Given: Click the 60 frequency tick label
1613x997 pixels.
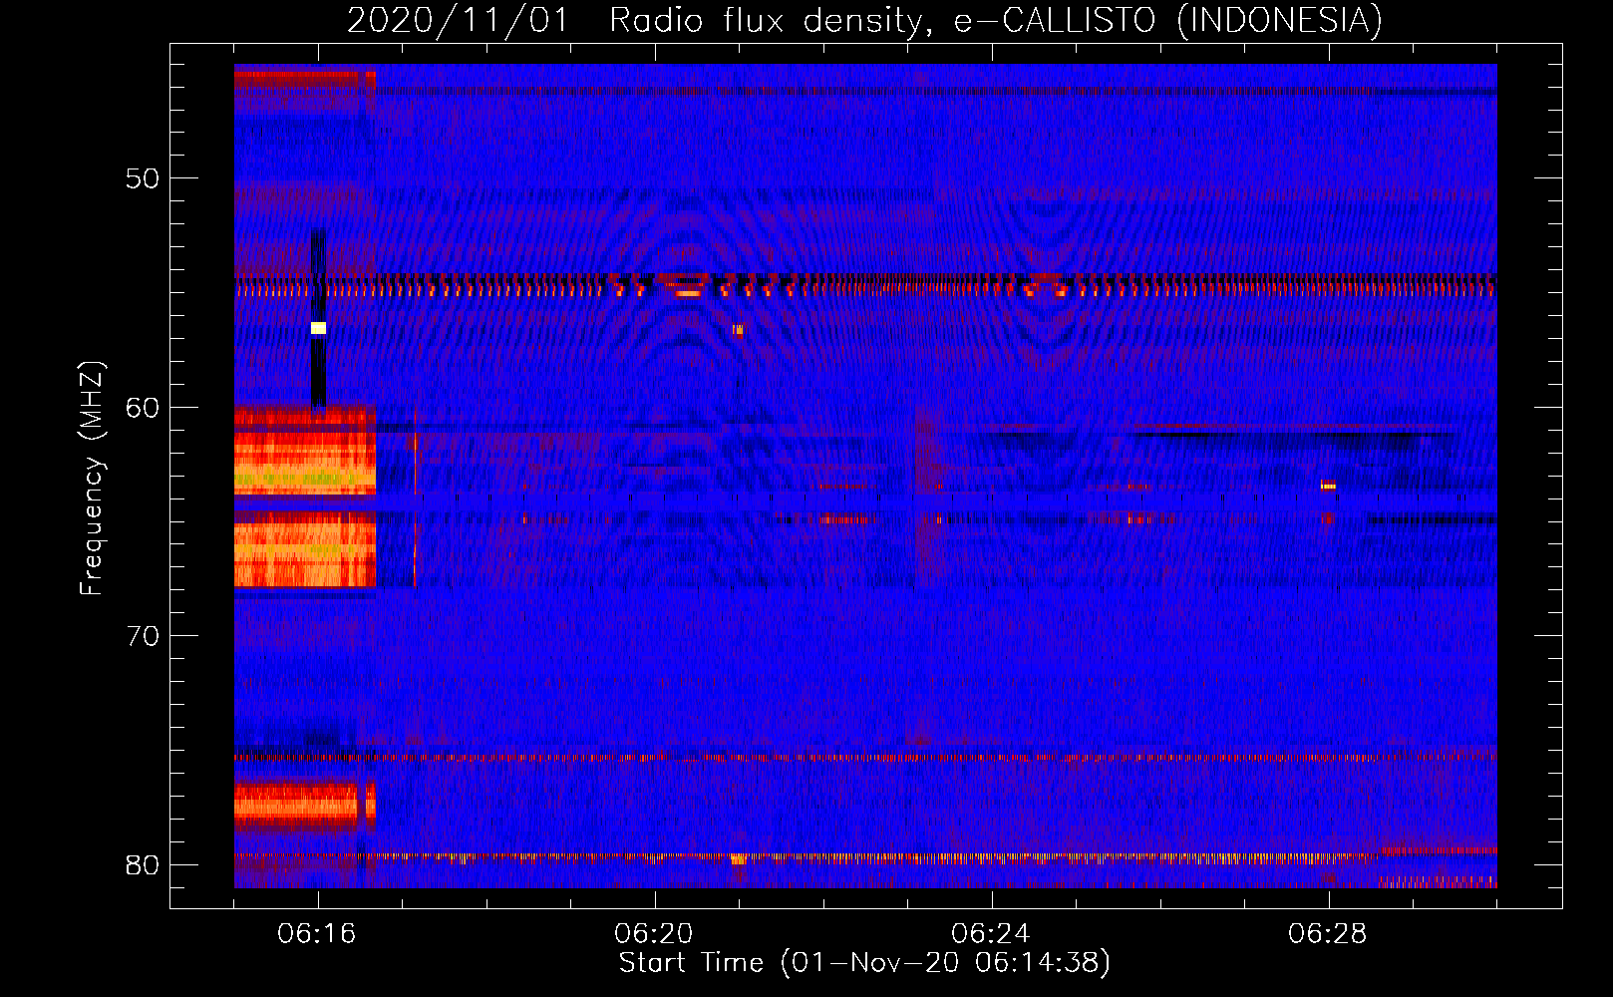Looking at the screenshot, I should pos(143,408).
